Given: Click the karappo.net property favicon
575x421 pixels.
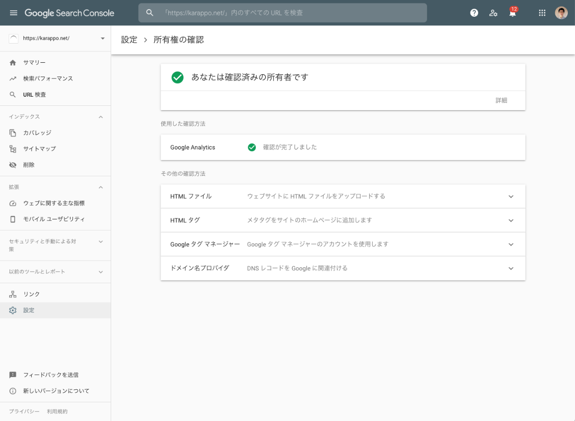Looking at the screenshot, I should pyautogui.click(x=13, y=38).
